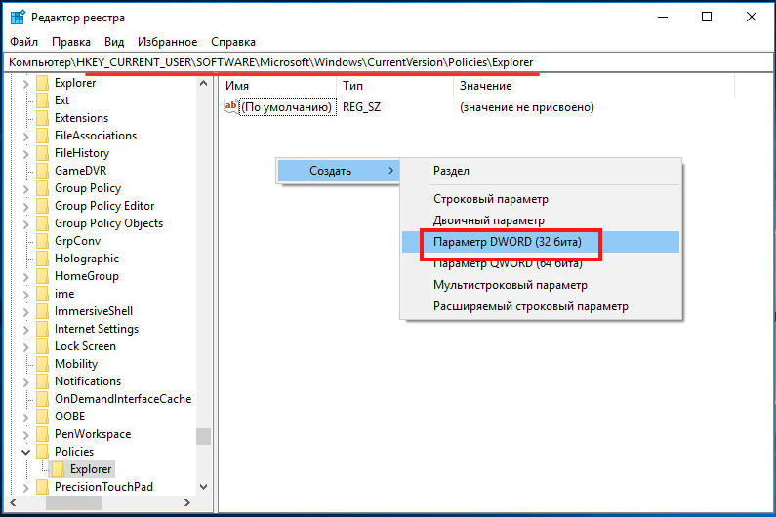Select the Group Policy Objects tree item label
This screenshot has height=517, width=776.
(108, 223)
